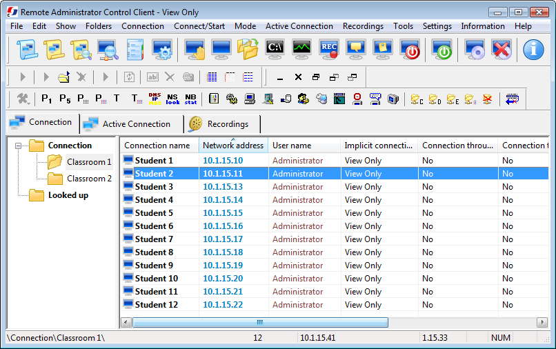The height and width of the screenshot is (349, 556).
Task: Click the black X close-windows toolbar icon
Action: (298, 77)
